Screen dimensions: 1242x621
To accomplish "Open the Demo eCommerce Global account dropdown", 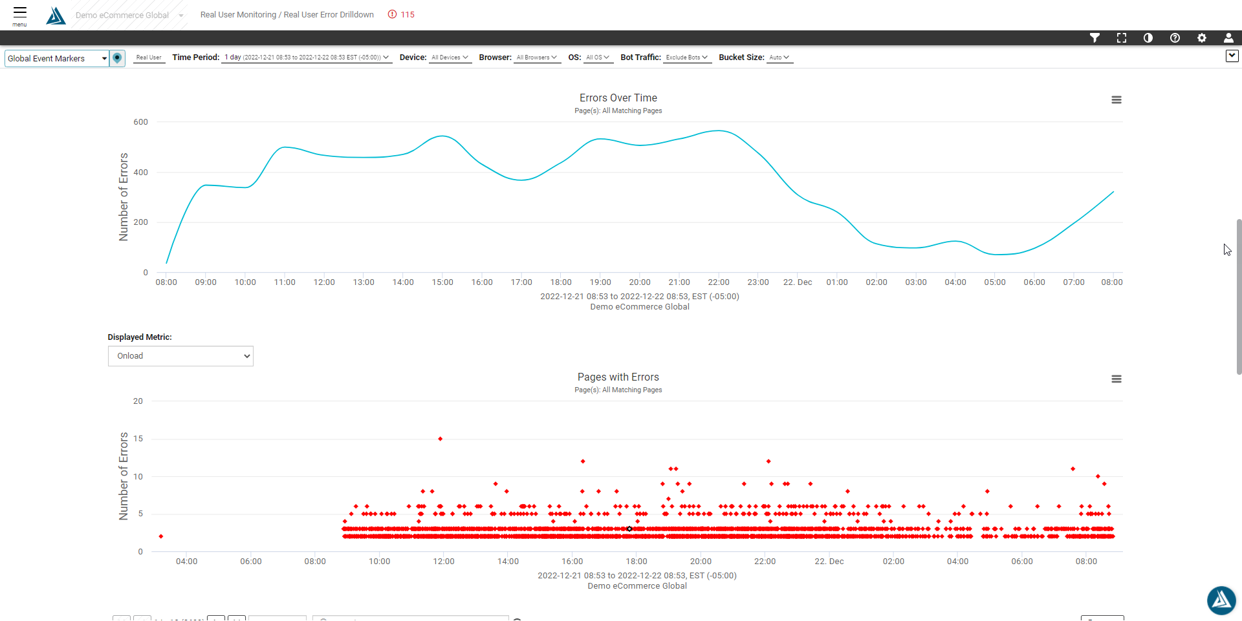I will pos(129,16).
